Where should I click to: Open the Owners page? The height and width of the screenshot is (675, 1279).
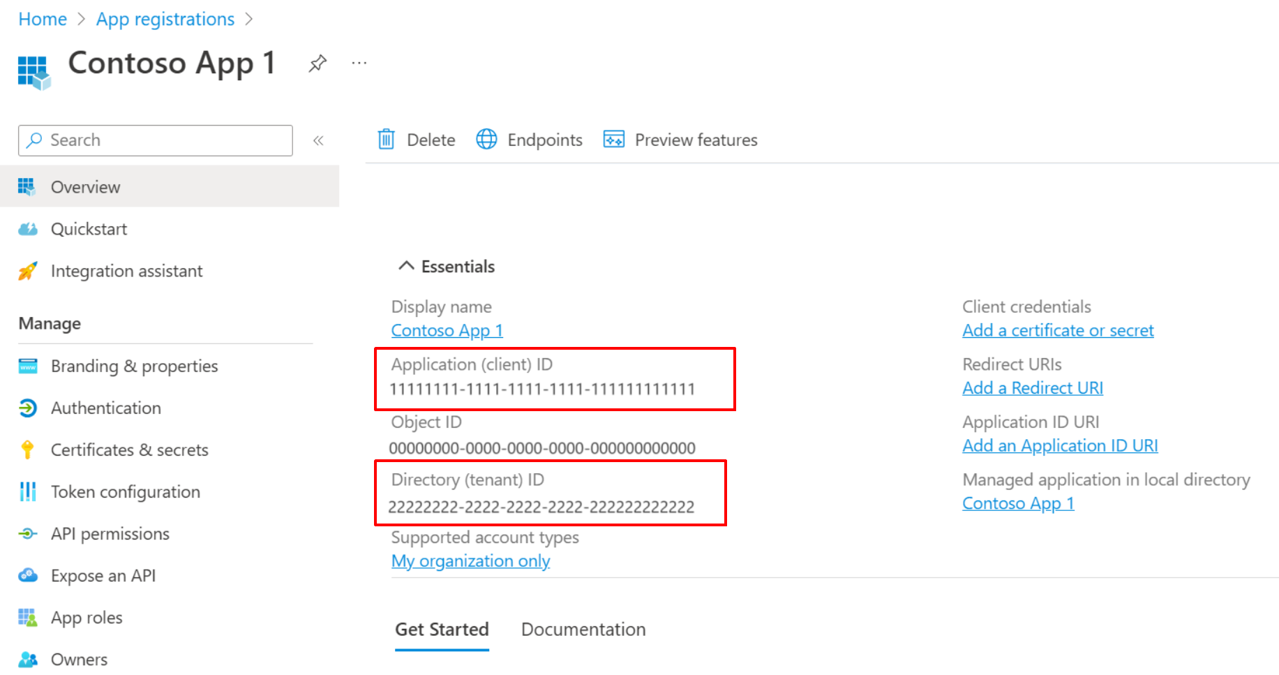pyautogui.click(x=79, y=658)
